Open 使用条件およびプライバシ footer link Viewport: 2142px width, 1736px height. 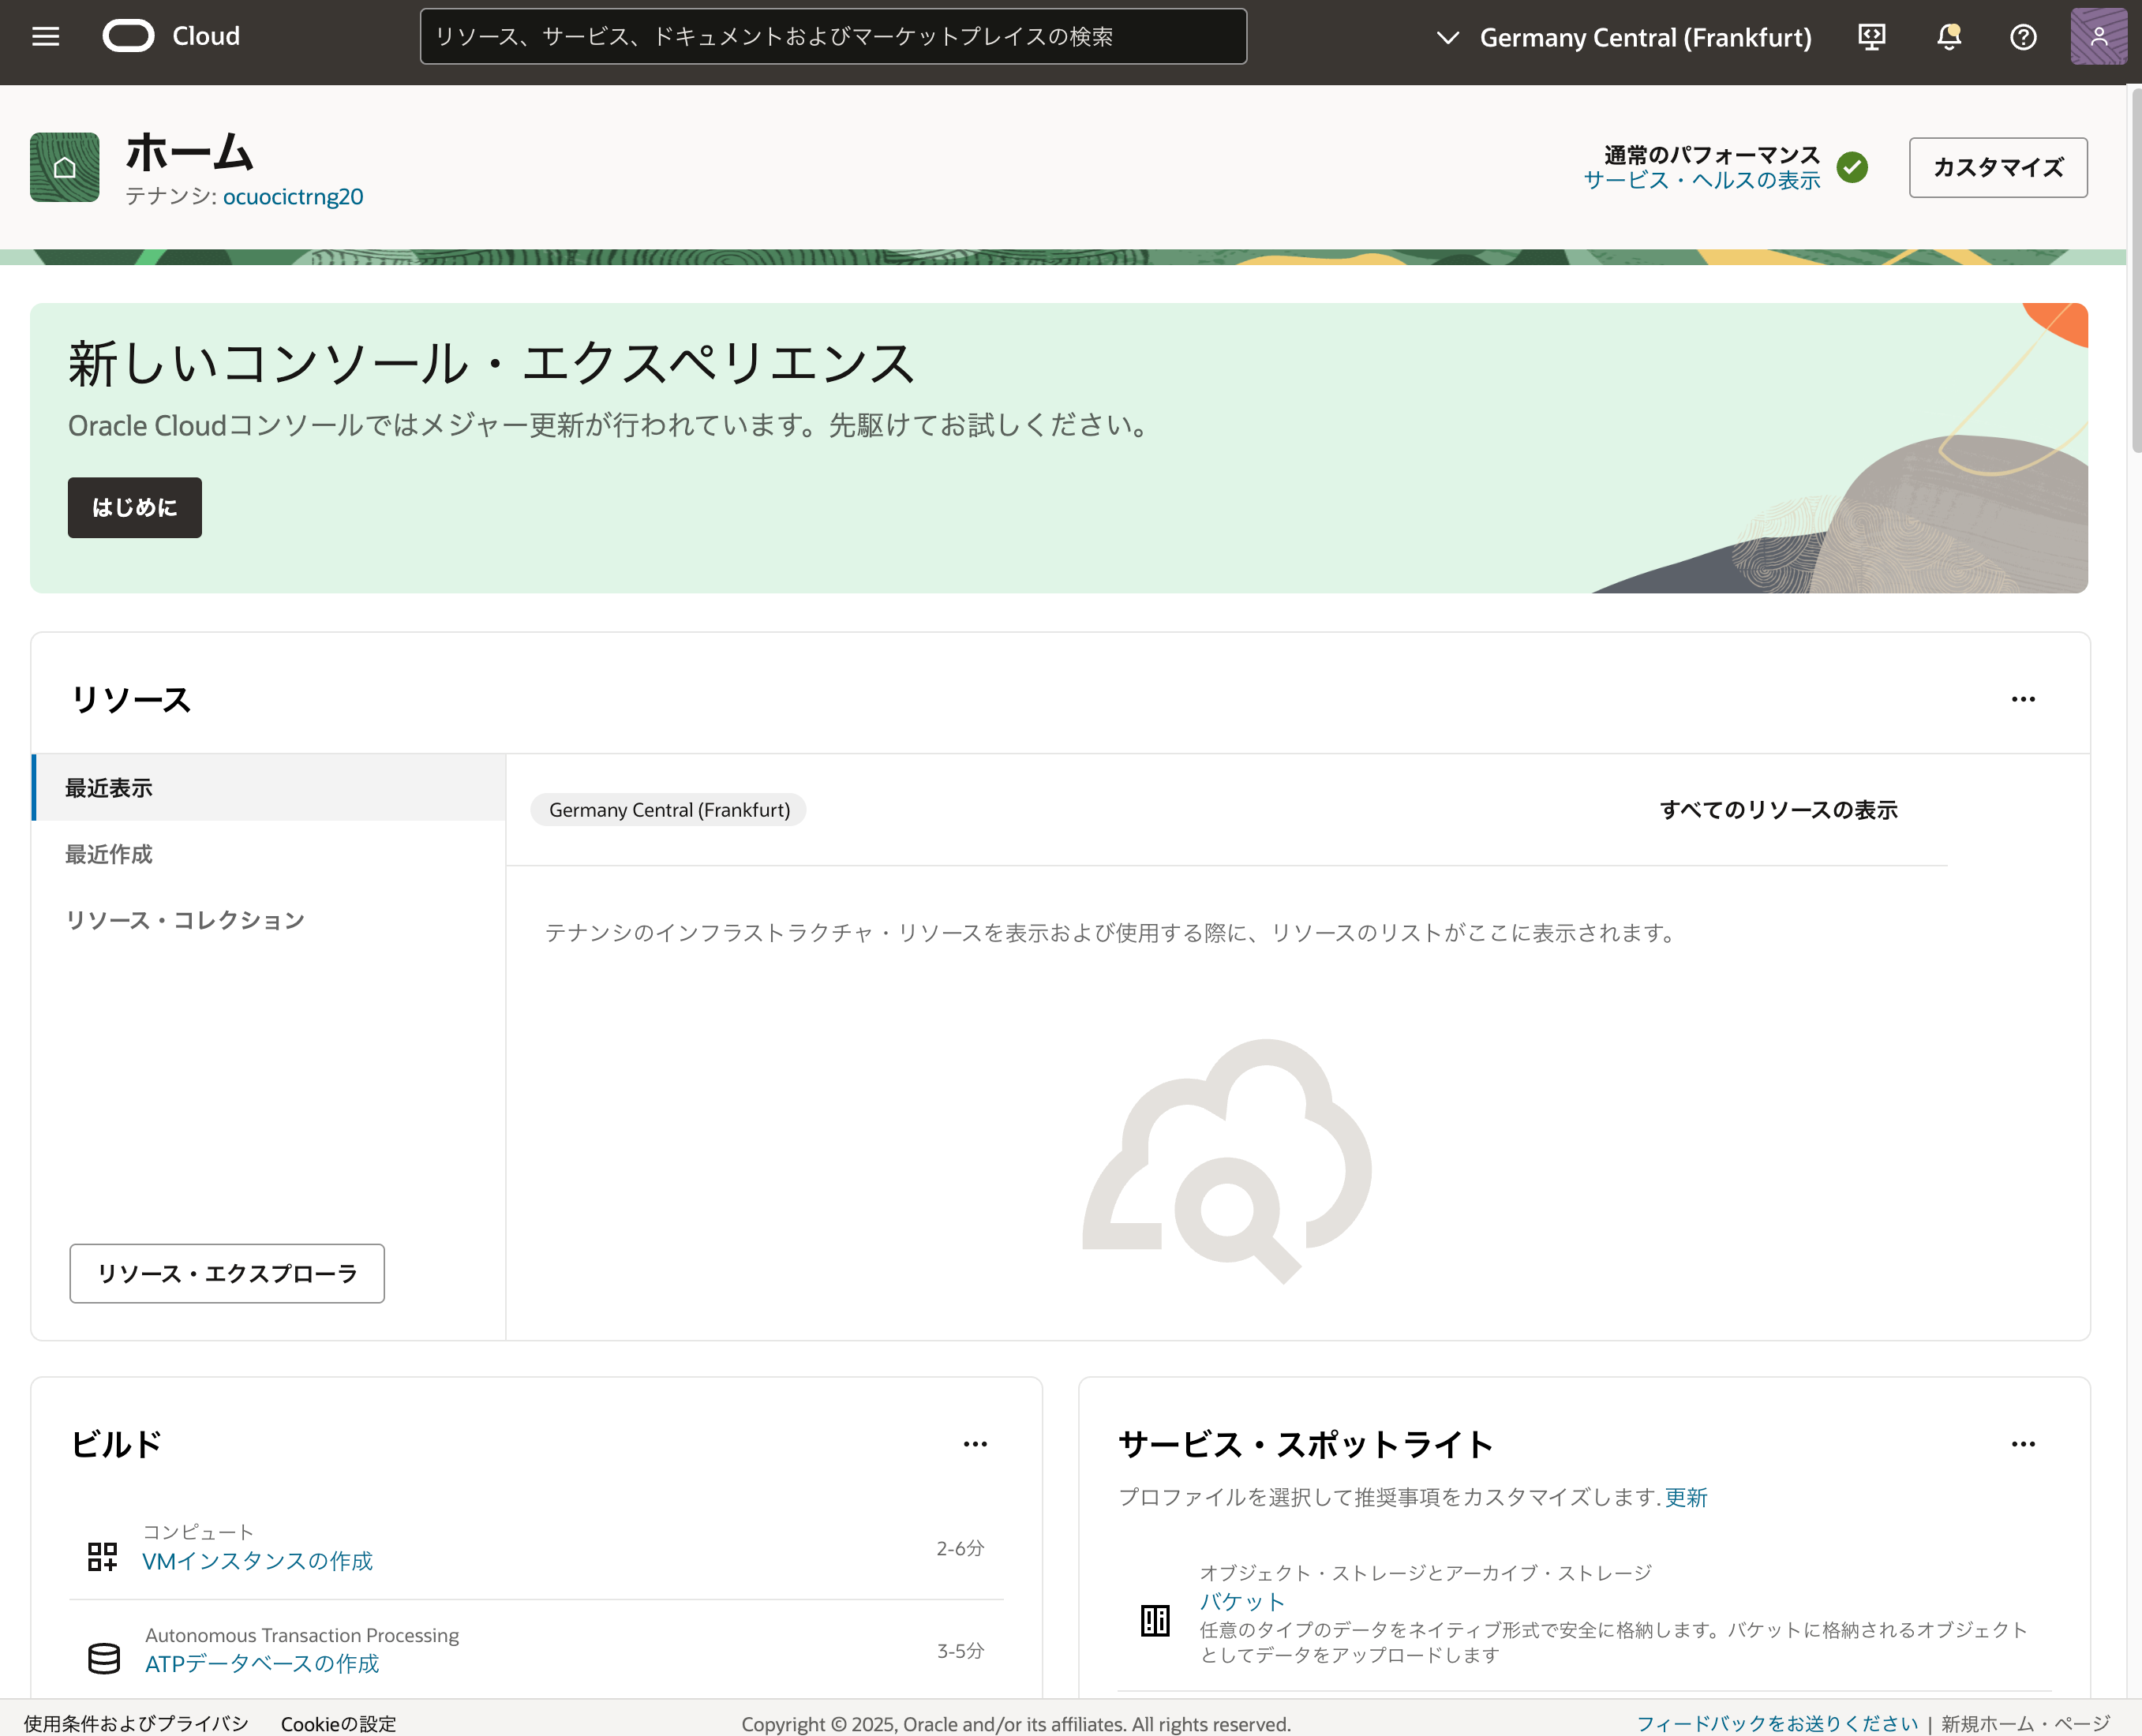(x=136, y=1723)
